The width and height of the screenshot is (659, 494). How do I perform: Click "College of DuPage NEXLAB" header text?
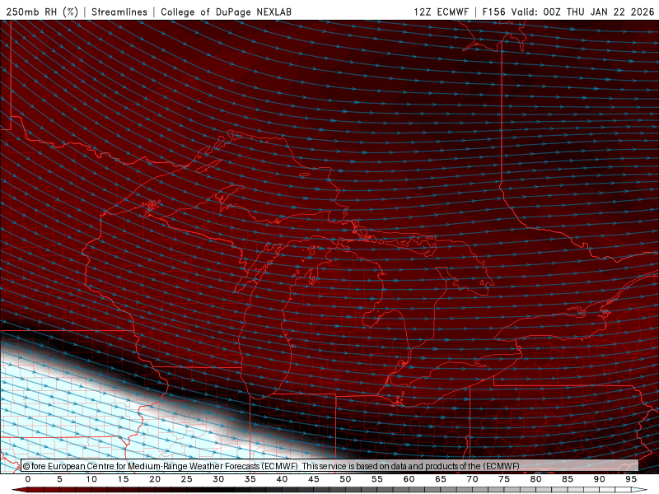(x=226, y=12)
